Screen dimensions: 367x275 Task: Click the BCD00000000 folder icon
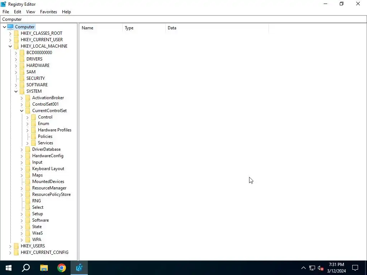click(22, 52)
